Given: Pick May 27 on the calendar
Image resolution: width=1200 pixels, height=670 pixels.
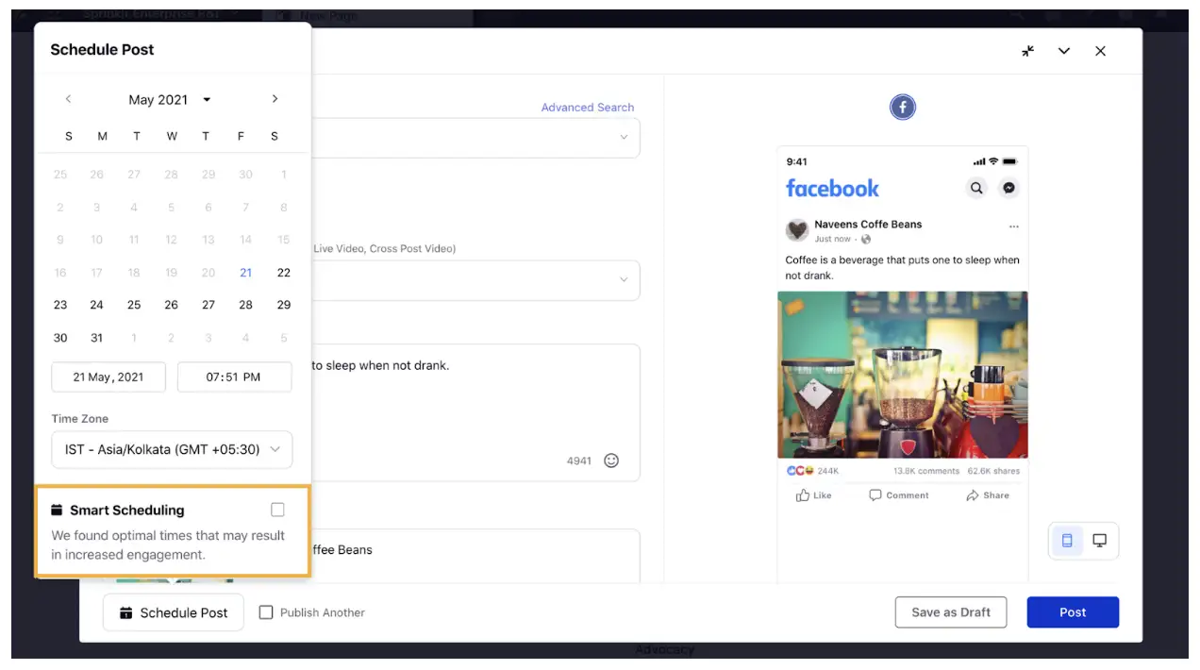Looking at the screenshot, I should tap(208, 305).
